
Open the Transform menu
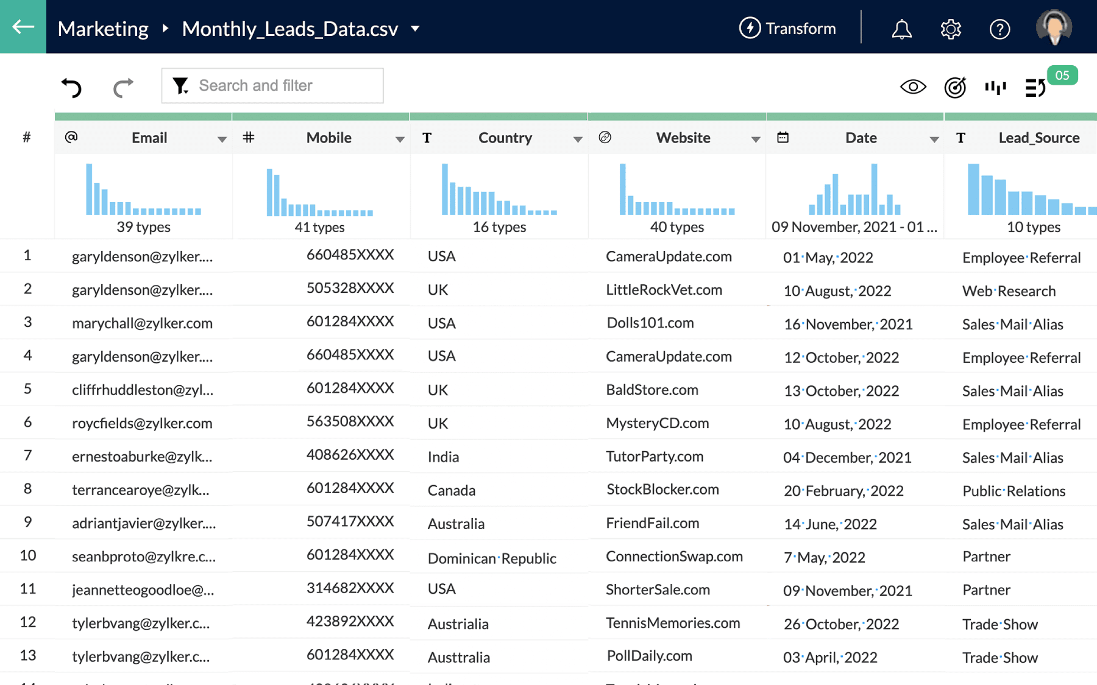(787, 28)
